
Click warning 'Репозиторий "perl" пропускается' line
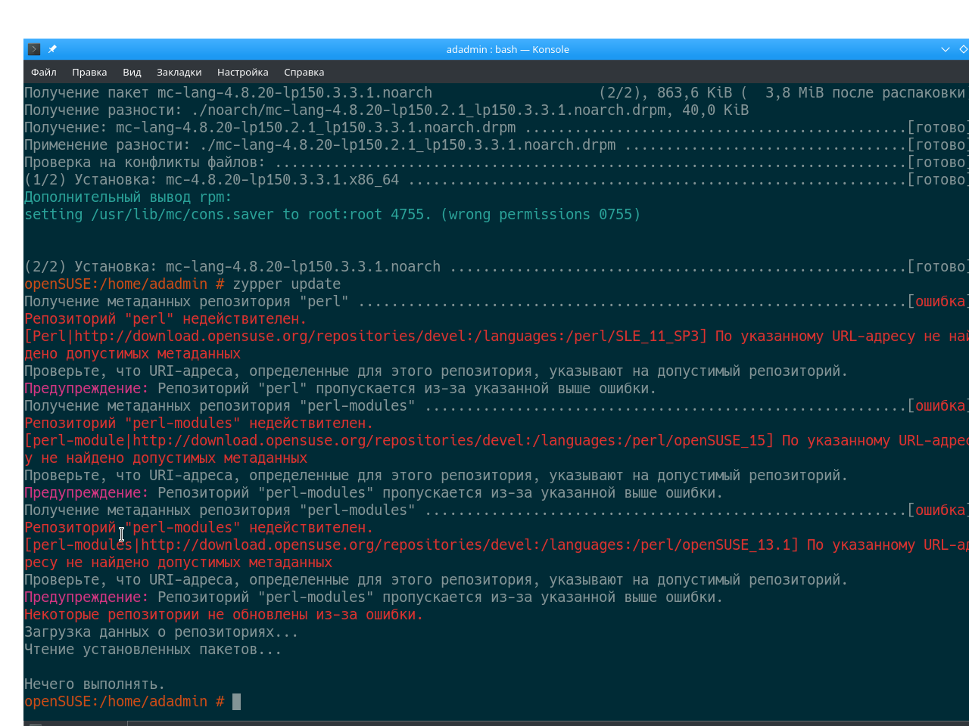point(340,389)
